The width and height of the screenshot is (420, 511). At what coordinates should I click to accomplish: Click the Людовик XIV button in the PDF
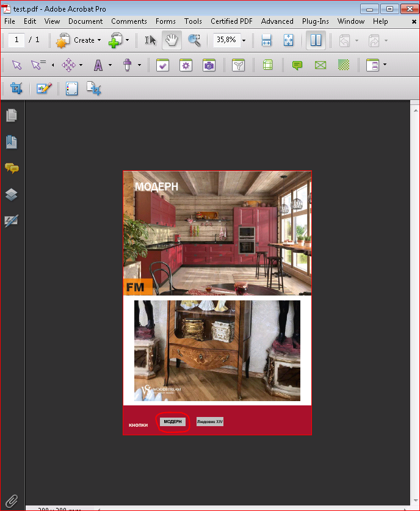[x=210, y=422]
